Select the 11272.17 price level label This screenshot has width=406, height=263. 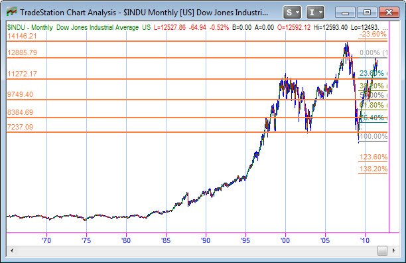22,74
